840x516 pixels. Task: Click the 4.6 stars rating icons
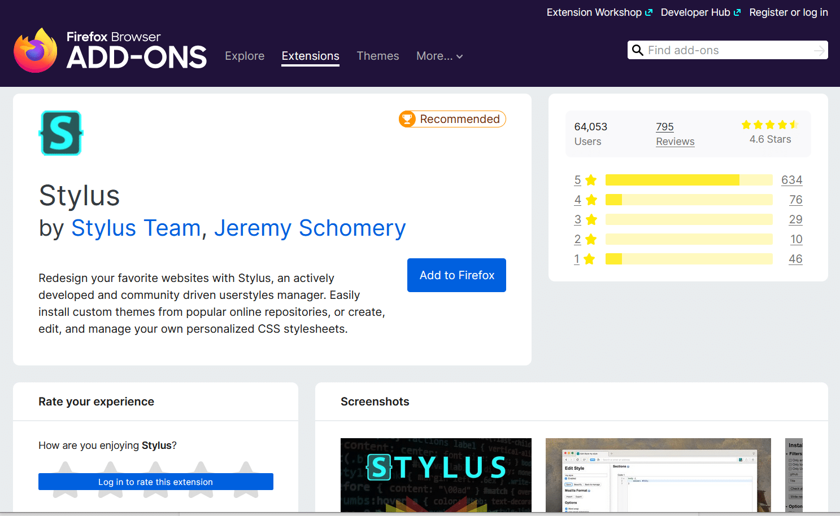point(769,125)
